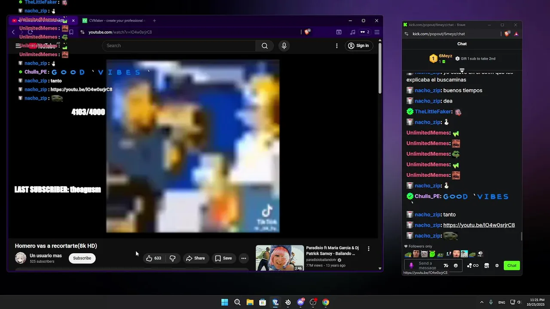Open Paradisio Bailando video title
This screenshot has height=309, width=550.
click(x=332, y=251)
